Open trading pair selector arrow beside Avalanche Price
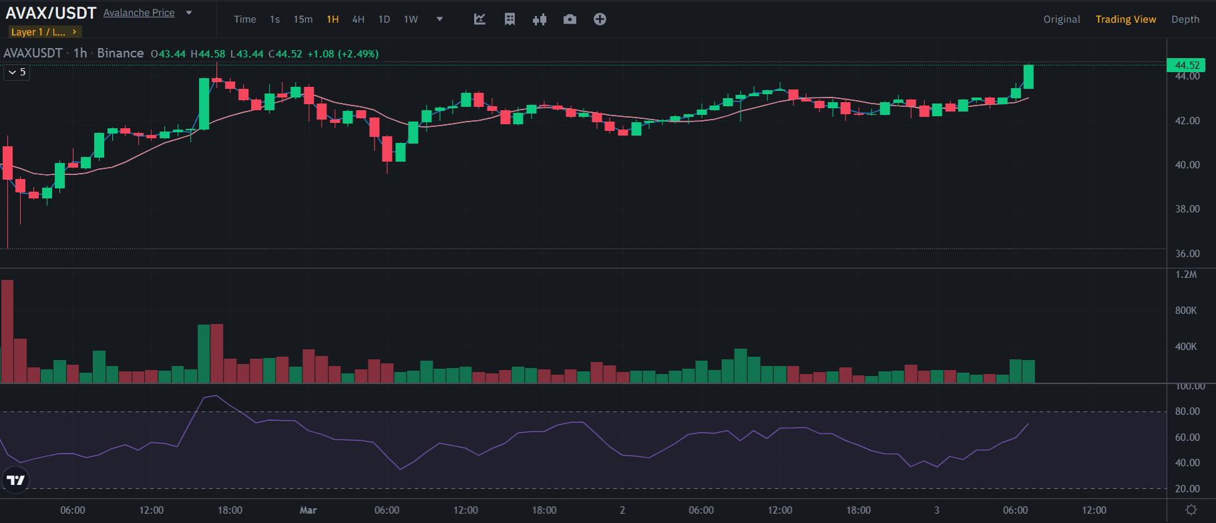 (x=189, y=13)
